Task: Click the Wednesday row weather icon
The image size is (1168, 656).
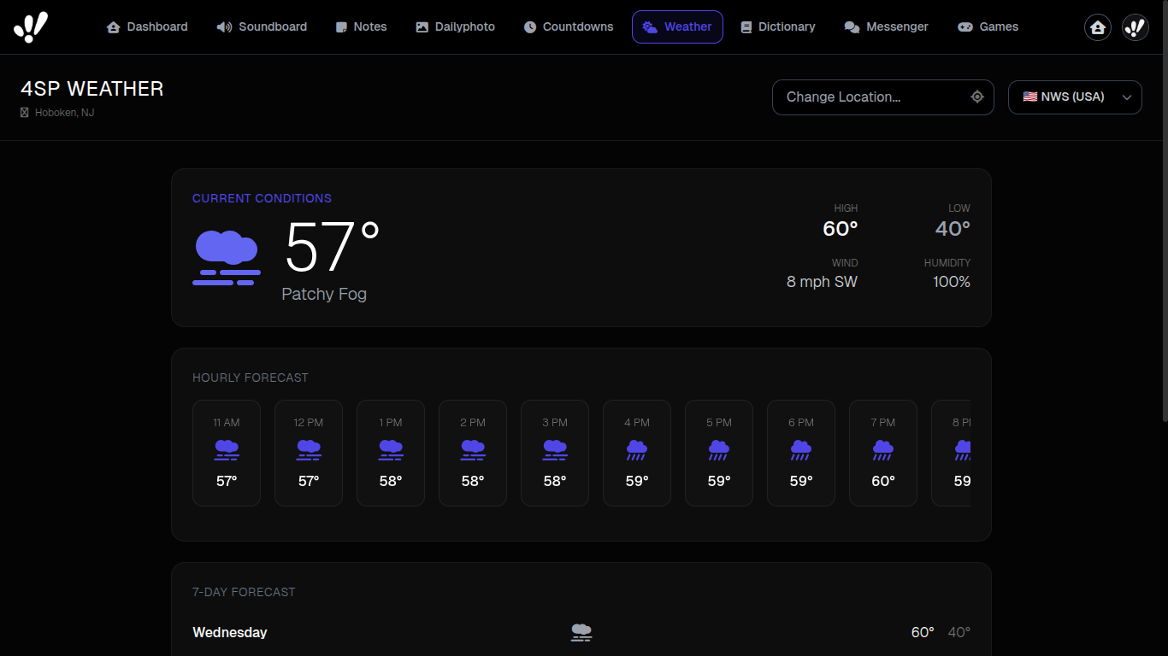Action: (x=581, y=632)
